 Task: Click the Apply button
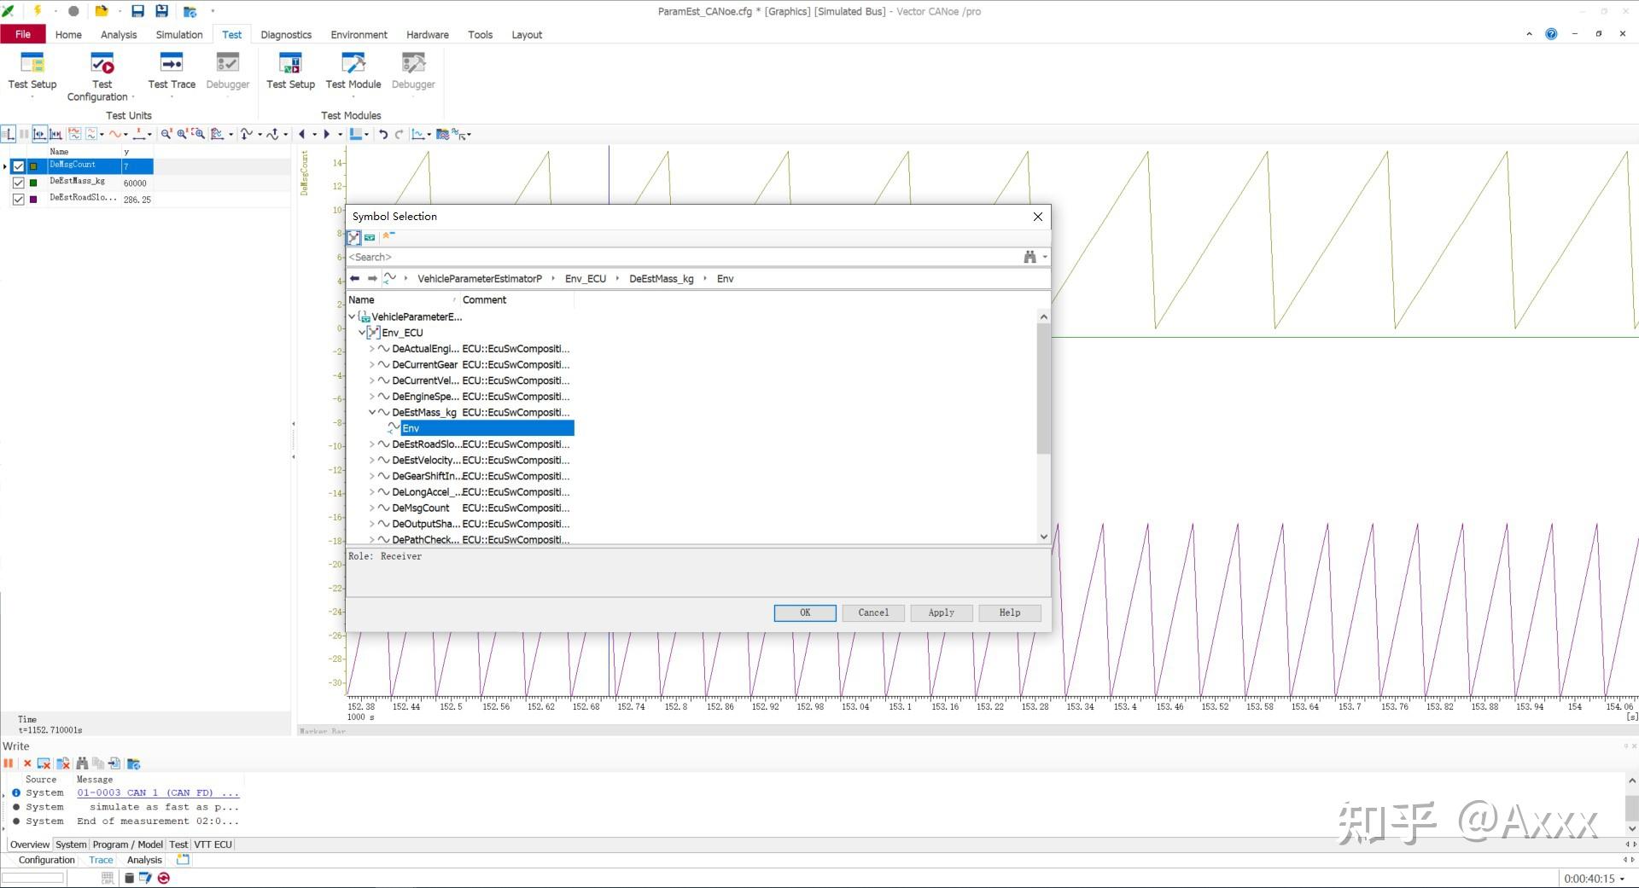[x=941, y=612]
